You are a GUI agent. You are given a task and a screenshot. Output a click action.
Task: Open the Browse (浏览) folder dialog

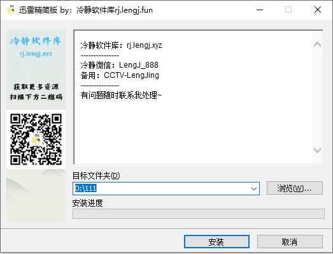click(x=295, y=188)
